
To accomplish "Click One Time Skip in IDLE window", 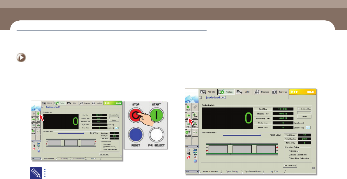I will 290,166.
